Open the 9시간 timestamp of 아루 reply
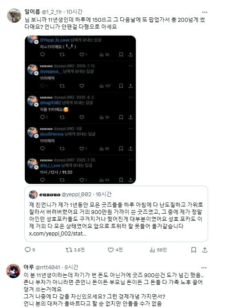Screen dimensions: 225x308 (x=71, y=267)
